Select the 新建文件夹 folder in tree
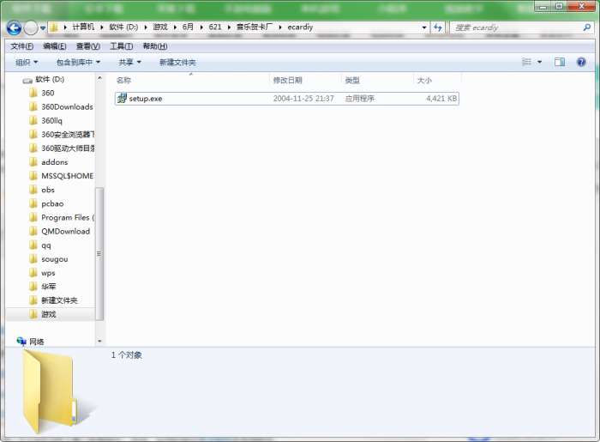 pos(59,300)
